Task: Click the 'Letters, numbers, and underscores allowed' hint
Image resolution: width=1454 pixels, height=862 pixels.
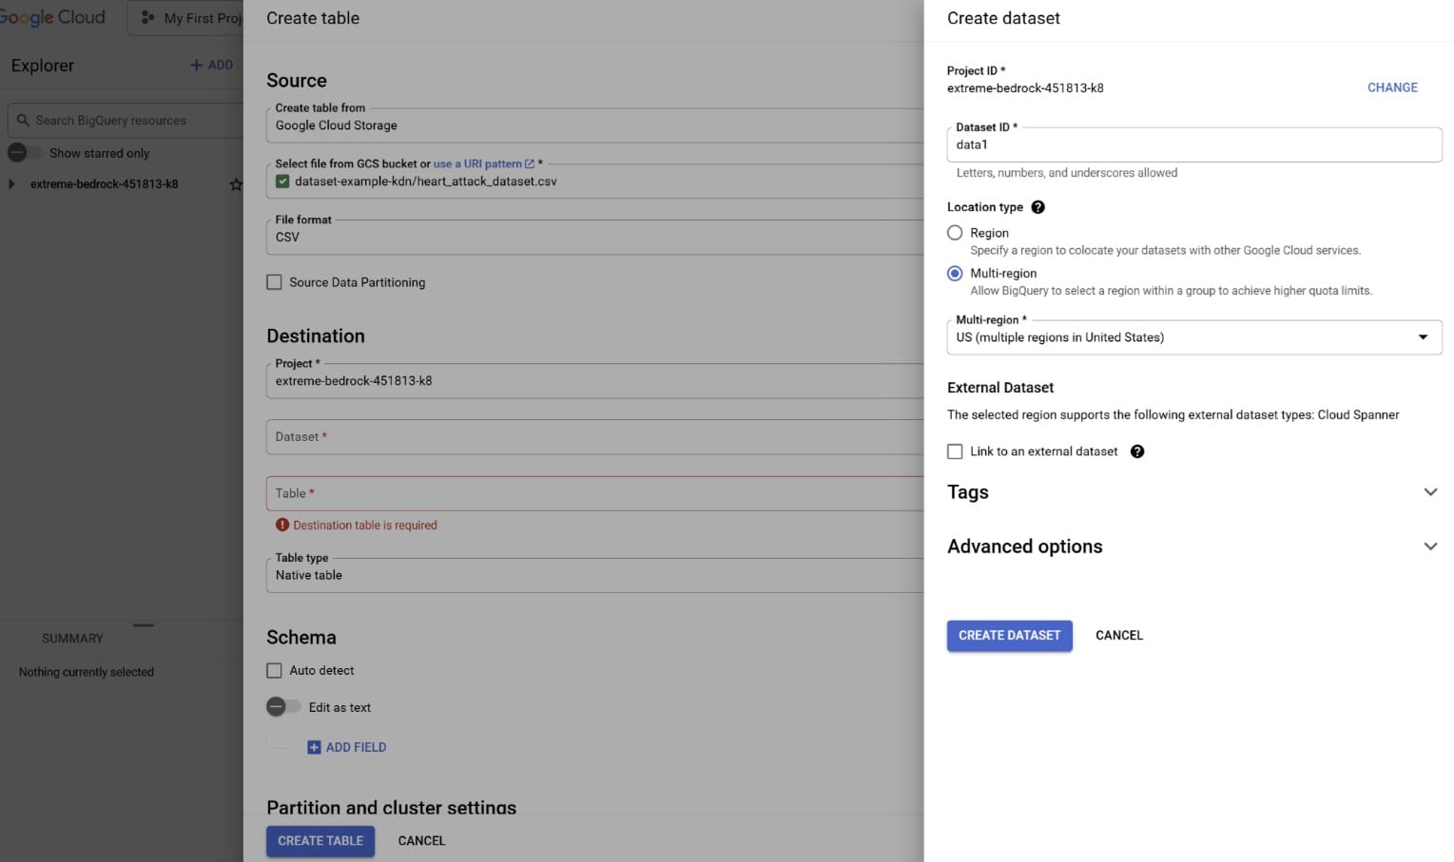Action: click(1067, 173)
